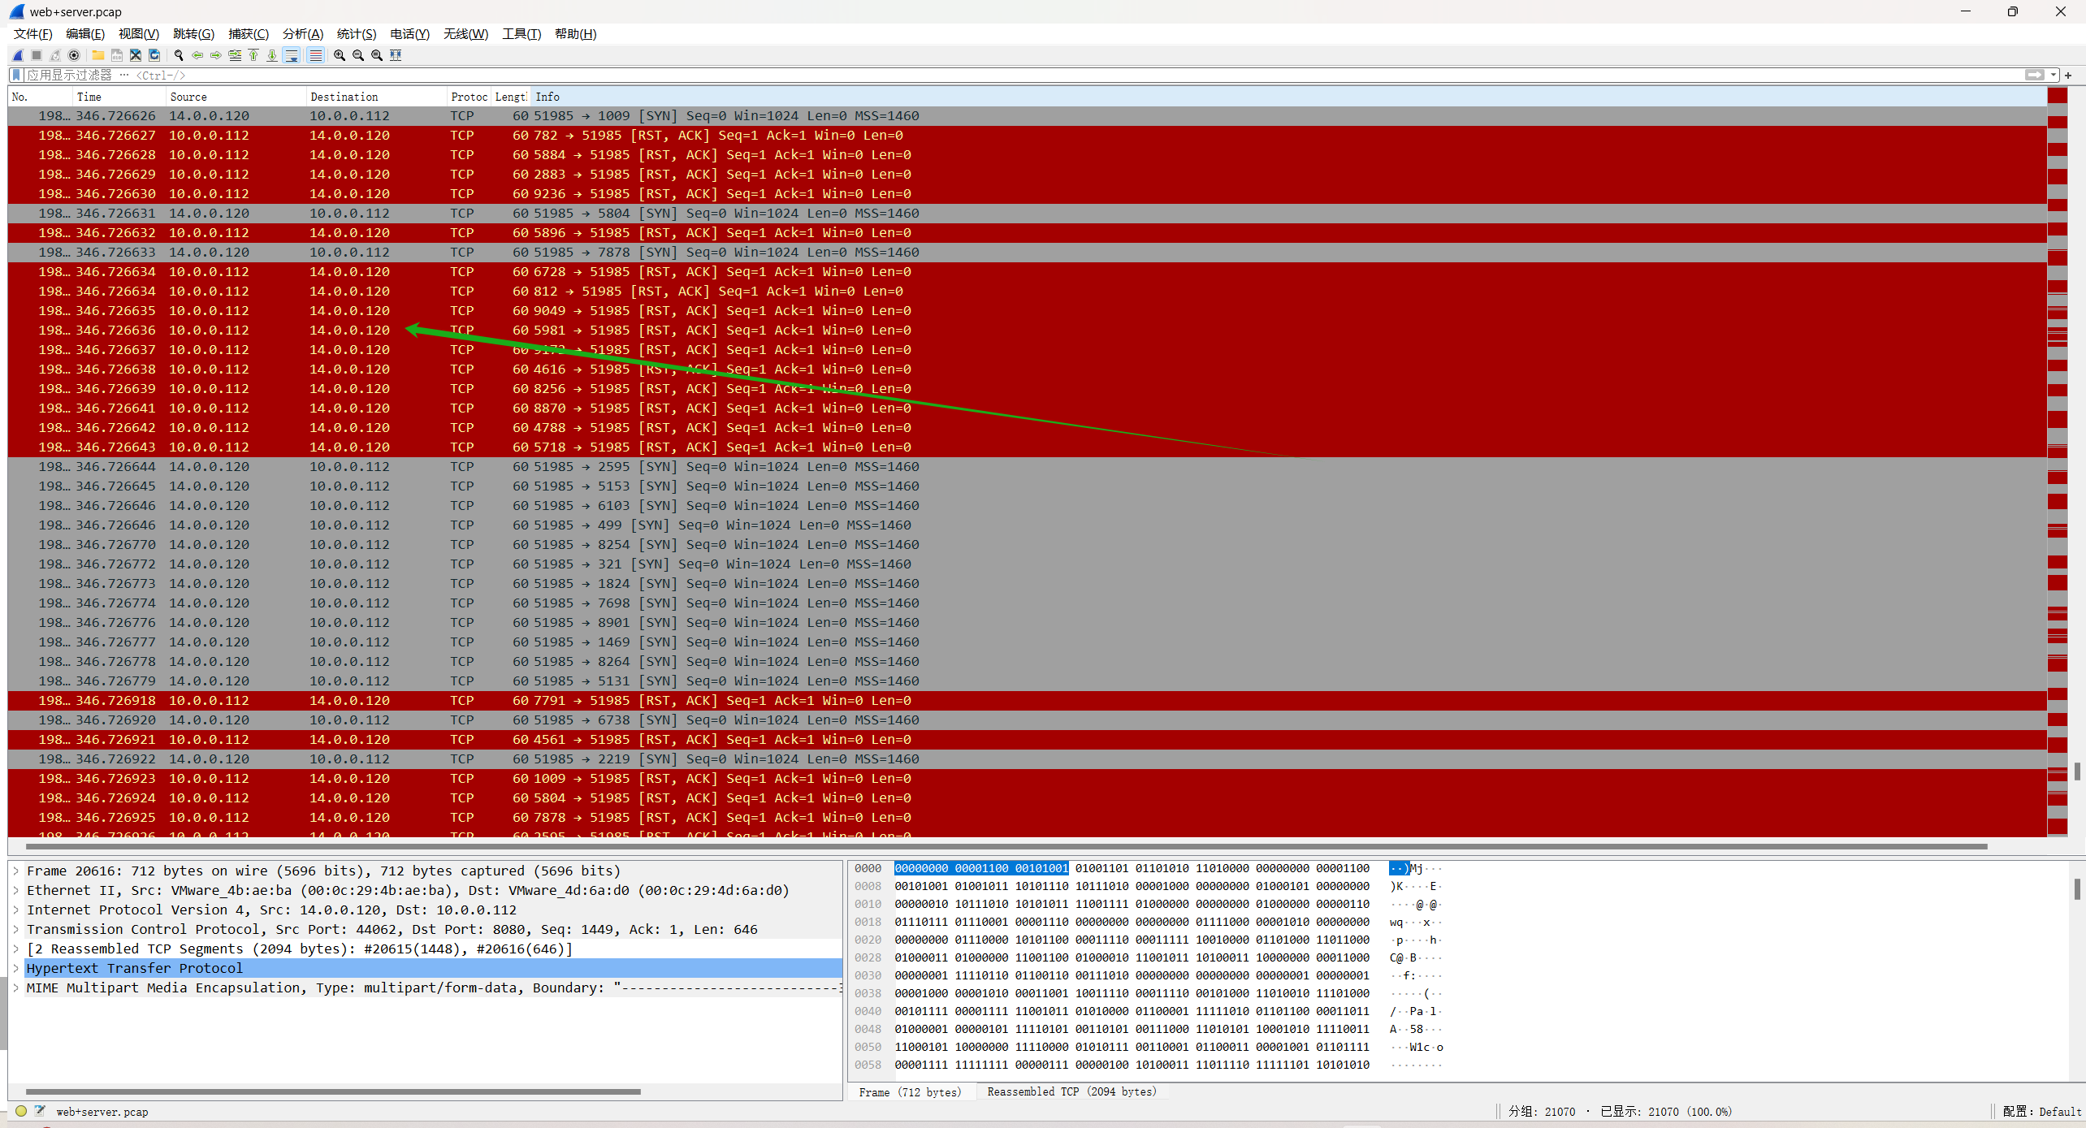Expand the Transmission Control Protocol details row
This screenshot has height=1128, width=2086.
[15, 929]
